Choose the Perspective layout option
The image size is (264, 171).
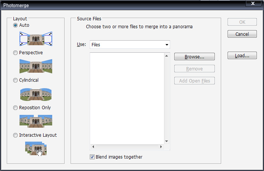pos(15,53)
